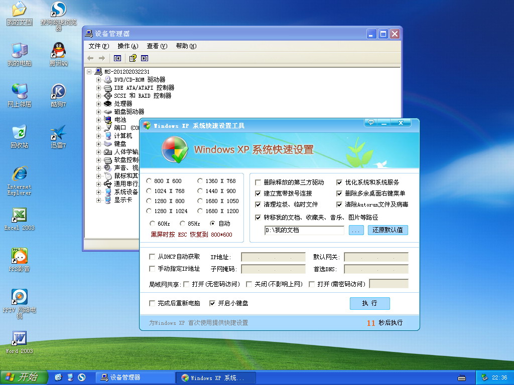The height and width of the screenshot is (385, 514).
Task: Open the 我的文档 desktop icon
Action: (20, 13)
